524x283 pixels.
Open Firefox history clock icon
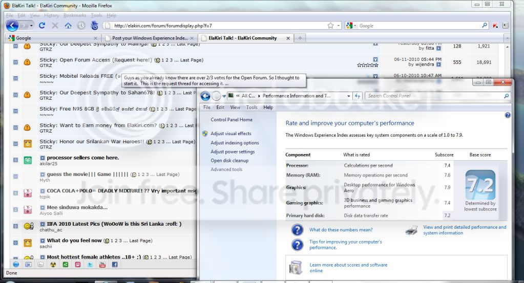(x=81, y=26)
